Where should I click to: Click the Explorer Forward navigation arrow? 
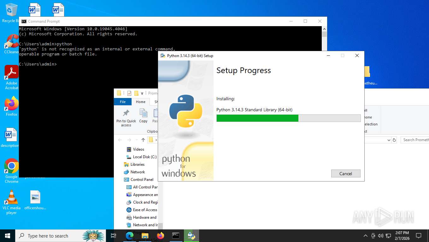(x=129, y=140)
